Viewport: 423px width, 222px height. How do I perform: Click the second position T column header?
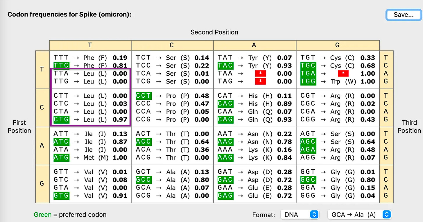point(90,45)
